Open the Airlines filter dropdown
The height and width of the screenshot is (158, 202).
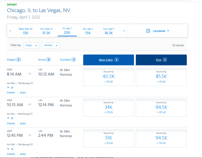51,45
